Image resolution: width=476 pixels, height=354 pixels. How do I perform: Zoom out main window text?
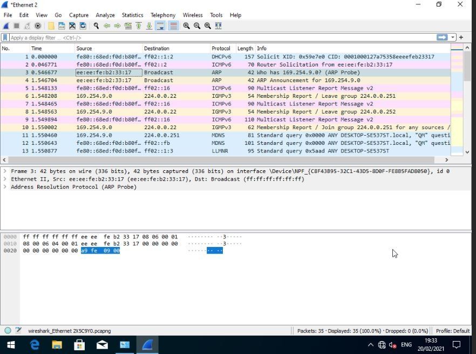click(x=197, y=26)
